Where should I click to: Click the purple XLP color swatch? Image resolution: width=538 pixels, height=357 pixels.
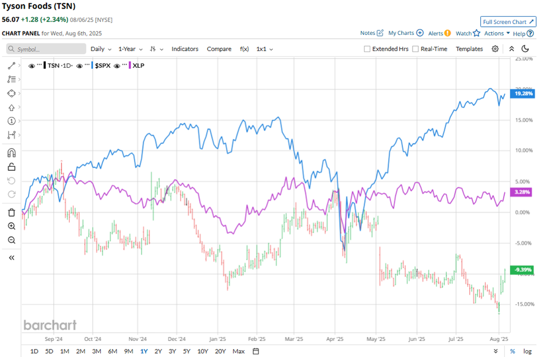tap(130, 65)
